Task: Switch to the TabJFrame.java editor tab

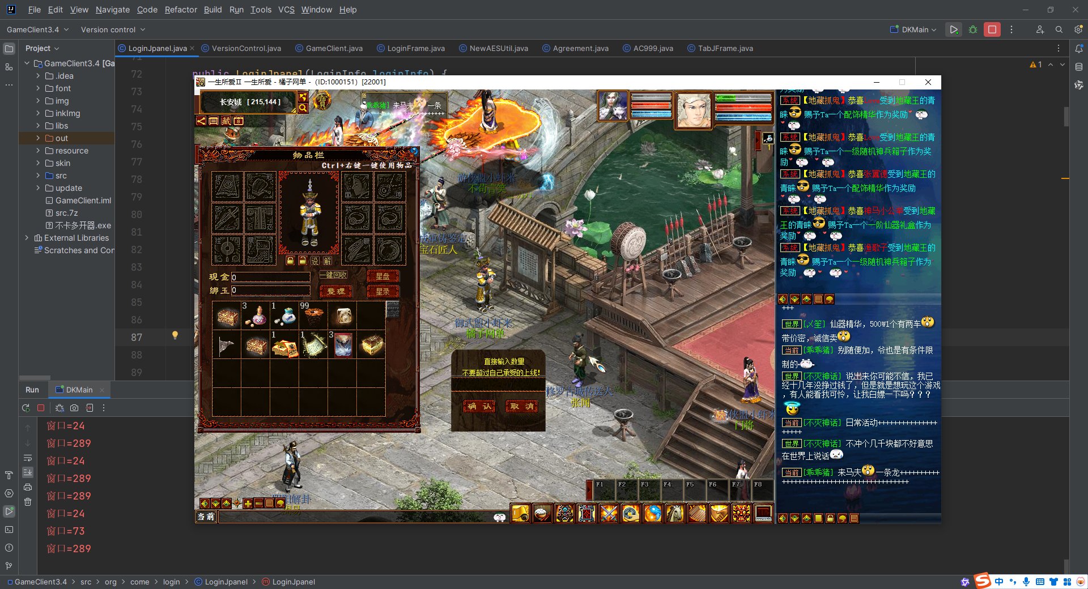Action: (x=720, y=49)
